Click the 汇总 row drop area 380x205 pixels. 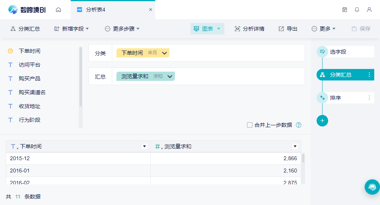pyautogui.click(x=208, y=76)
